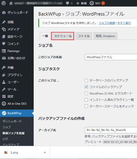Click the 3.png filename in download bar
The width and height of the screenshot is (137, 159).
[x=14, y=153]
